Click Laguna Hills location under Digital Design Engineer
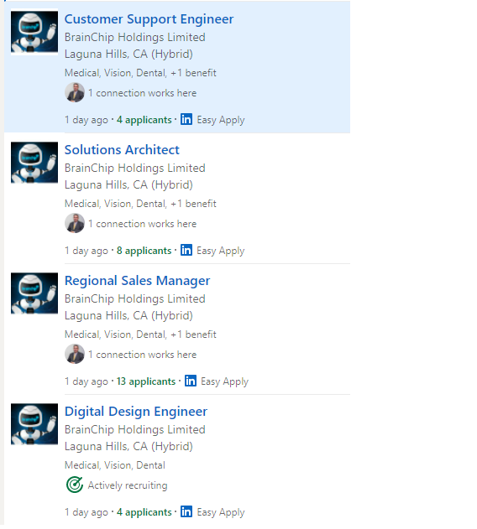477x529 pixels. point(128,446)
